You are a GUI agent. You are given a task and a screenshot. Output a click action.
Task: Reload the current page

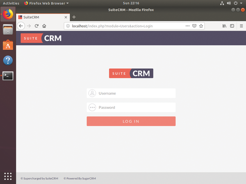coord(36,26)
